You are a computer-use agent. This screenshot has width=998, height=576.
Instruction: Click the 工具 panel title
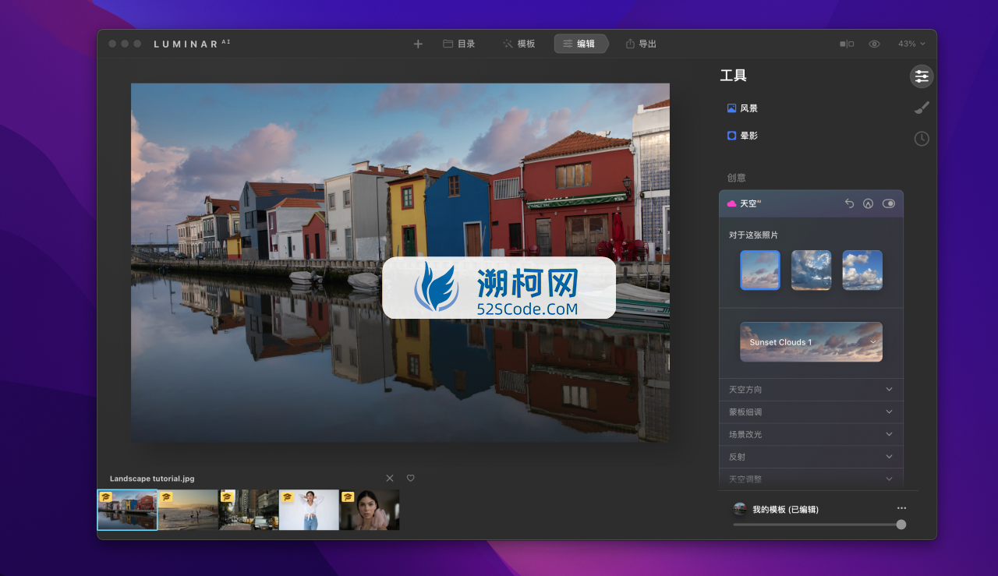(733, 76)
